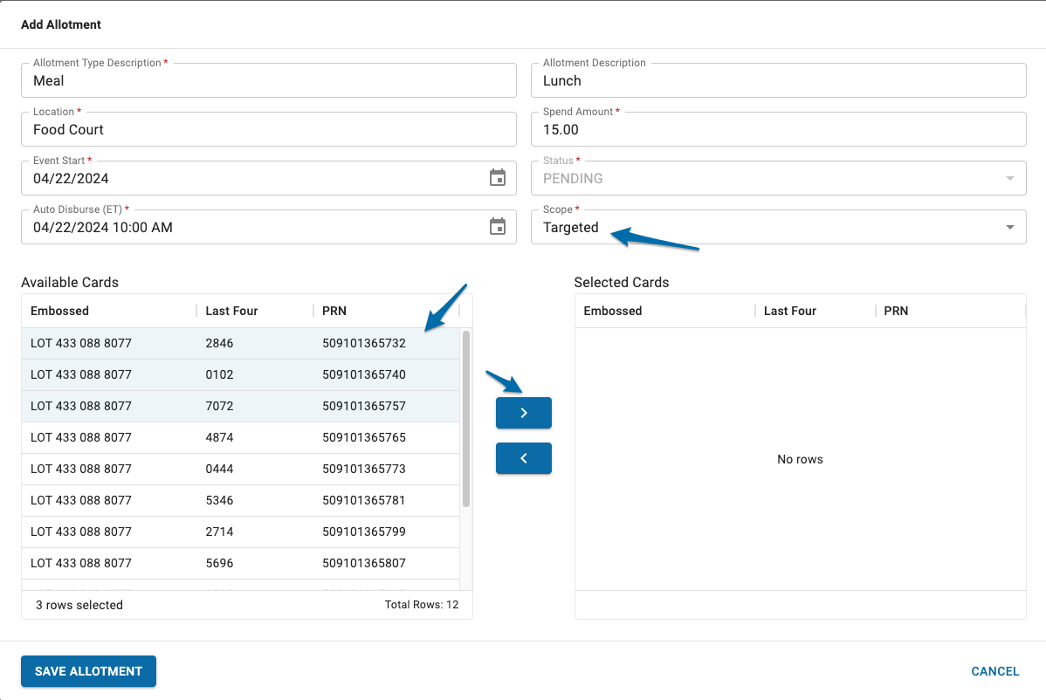Move selected cards to Selected Cards
This screenshot has width=1046, height=700.
click(523, 413)
